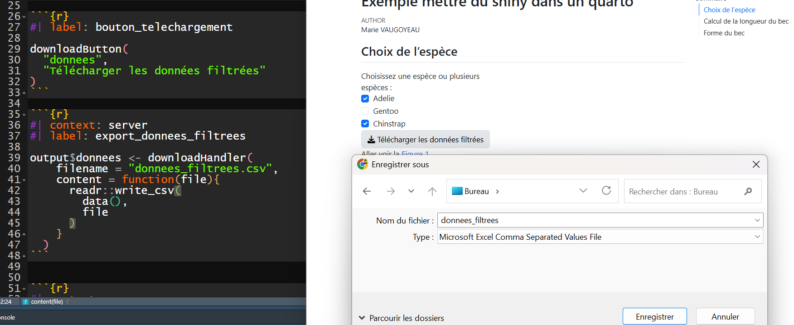Go up one folder level with up arrow
The image size is (794, 325).
[432, 191]
